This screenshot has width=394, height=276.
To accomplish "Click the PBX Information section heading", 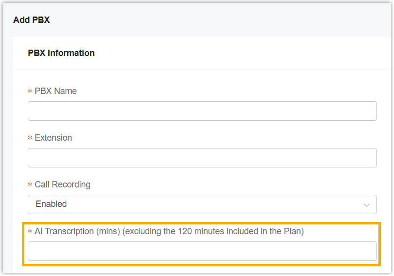I will pos(61,53).
